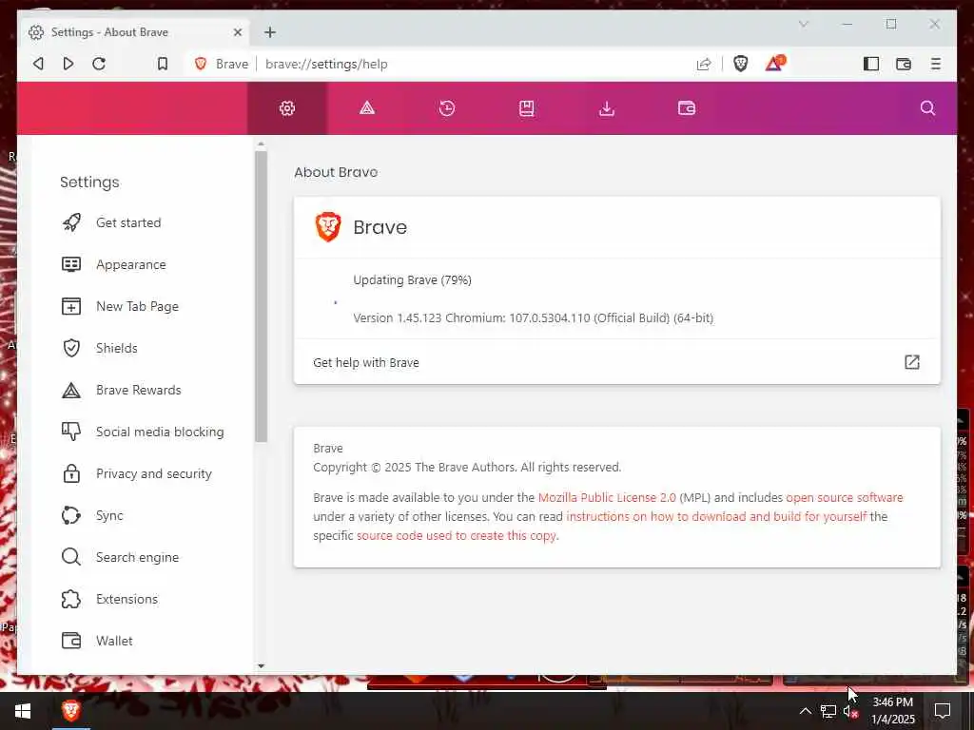Click the Updating Brave (79%) status text
The height and width of the screenshot is (730, 974).
tap(413, 280)
